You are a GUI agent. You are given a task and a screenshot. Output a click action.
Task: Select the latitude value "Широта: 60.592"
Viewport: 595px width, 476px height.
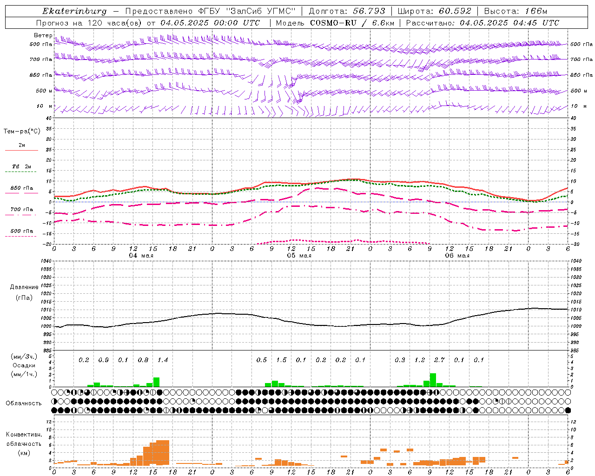click(x=434, y=11)
